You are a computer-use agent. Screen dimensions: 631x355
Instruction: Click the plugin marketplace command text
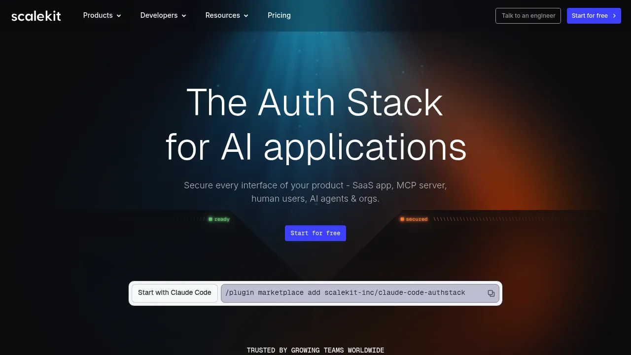click(345, 293)
